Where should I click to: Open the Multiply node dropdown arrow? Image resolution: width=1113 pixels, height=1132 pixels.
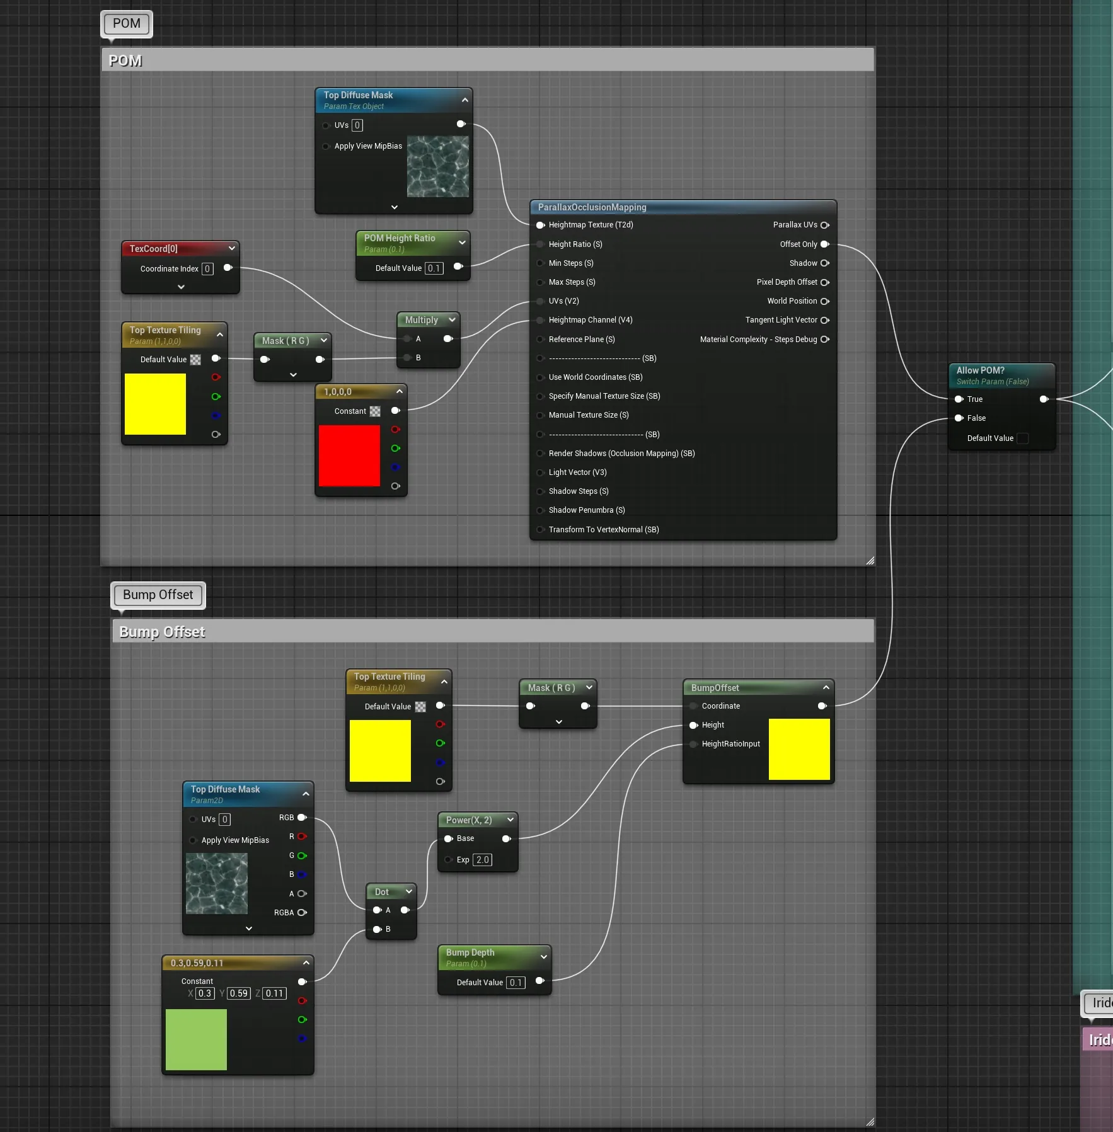[452, 320]
